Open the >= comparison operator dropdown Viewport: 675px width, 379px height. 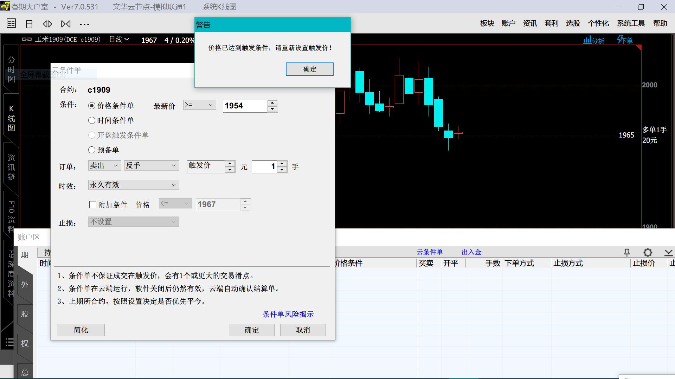tap(199, 105)
